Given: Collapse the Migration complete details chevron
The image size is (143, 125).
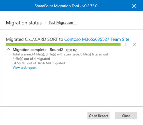Looking at the screenshot, I should (x=8, y=49).
